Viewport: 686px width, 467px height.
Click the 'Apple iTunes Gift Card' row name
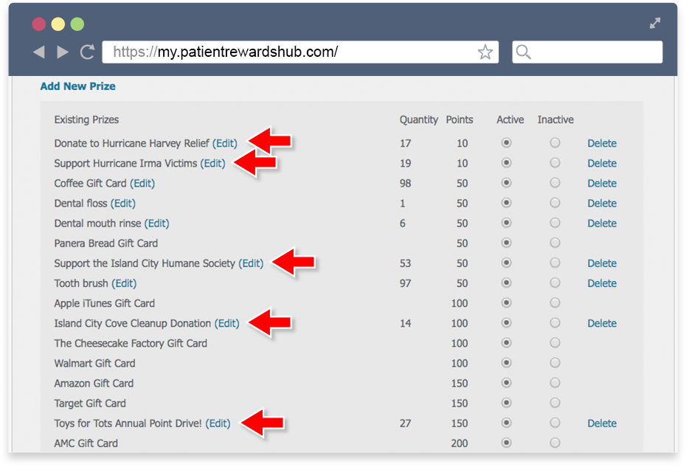[105, 303]
